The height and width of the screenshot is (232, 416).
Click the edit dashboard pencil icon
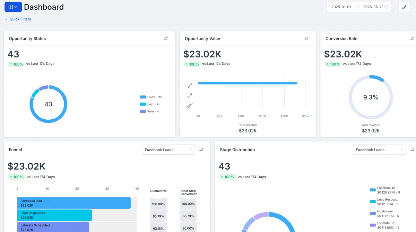404,7
